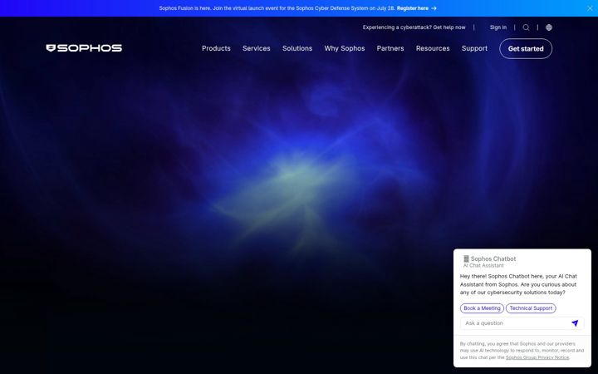Viewport: 598px width, 374px height.
Task: Click the Sophos logo
Action: [84, 48]
